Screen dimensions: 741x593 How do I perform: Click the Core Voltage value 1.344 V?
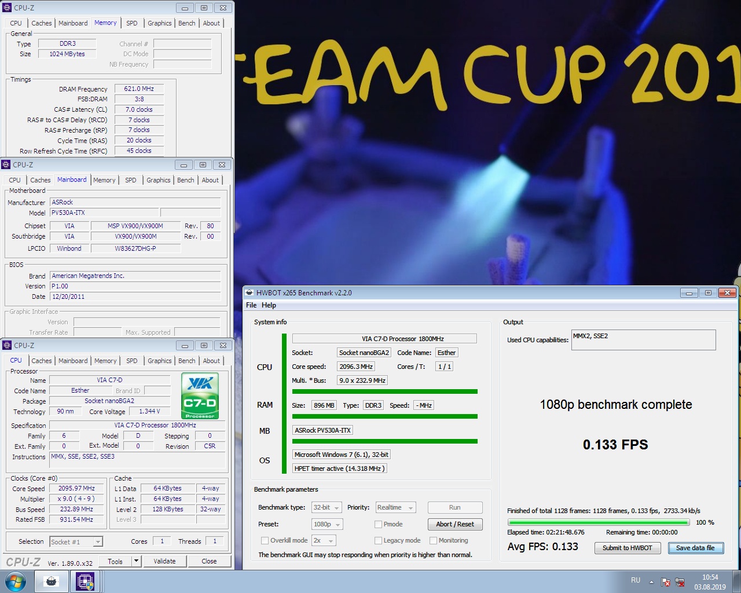point(150,412)
